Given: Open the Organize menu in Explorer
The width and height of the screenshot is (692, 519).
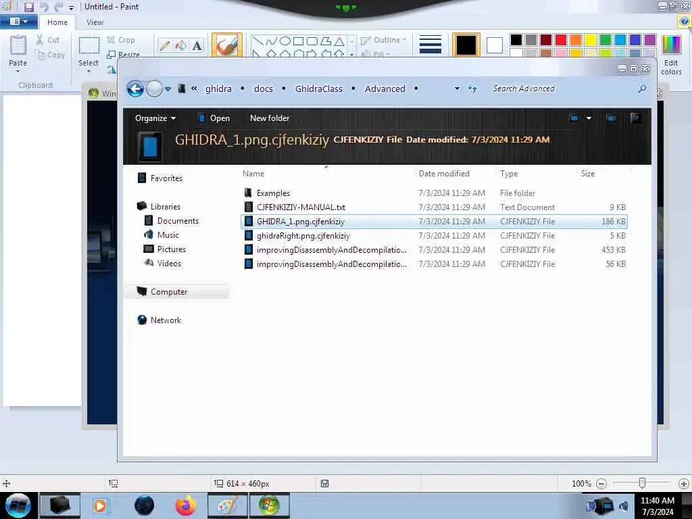Looking at the screenshot, I should pyautogui.click(x=155, y=118).
